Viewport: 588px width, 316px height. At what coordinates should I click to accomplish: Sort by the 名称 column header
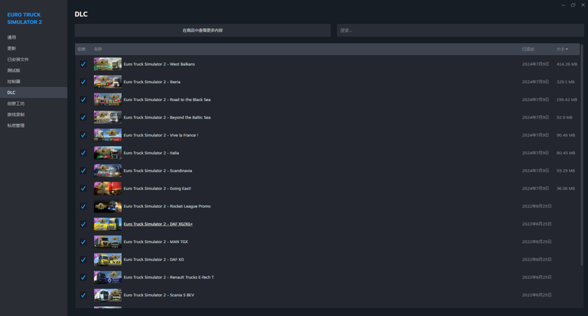tap(98, 49)
